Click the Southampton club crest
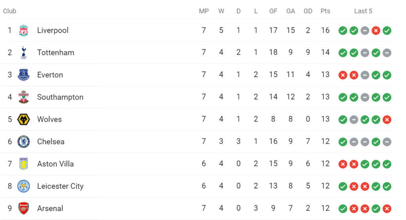Viewport: 406px width, 220px height. [x=23, y=97]
